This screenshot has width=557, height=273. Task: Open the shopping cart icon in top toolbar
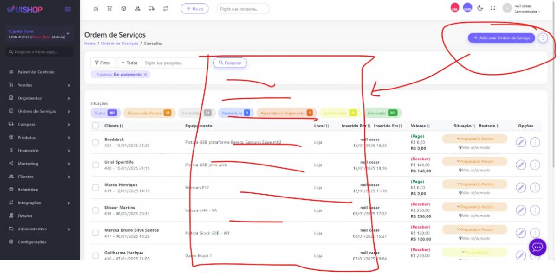110,9
